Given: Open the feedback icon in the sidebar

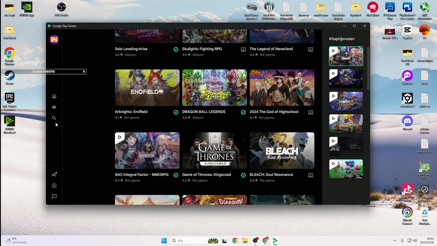Looking at the screenshot, I should point(54,196).
